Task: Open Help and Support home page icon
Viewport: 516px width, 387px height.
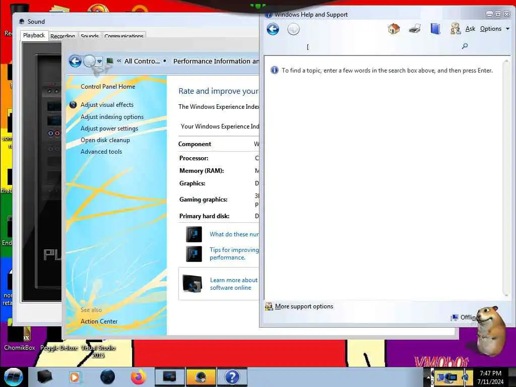Action: 394,29
